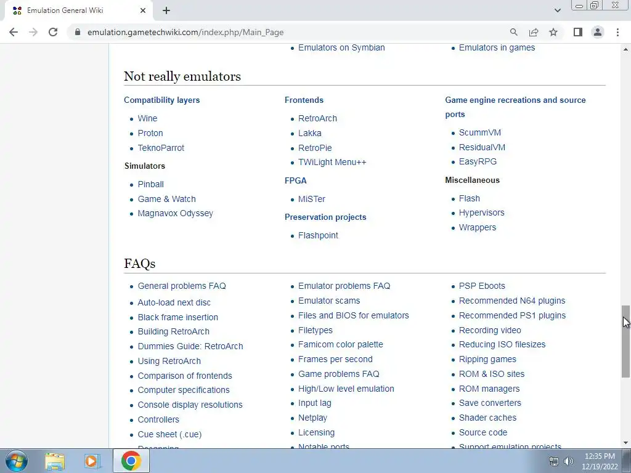The image size is (631, 473).
Task: Click the browser forward arrow
Action: tap(33, 32)
